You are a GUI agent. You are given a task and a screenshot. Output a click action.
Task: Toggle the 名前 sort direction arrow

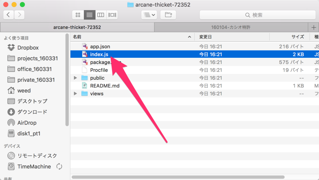click(x=189, y=37)
